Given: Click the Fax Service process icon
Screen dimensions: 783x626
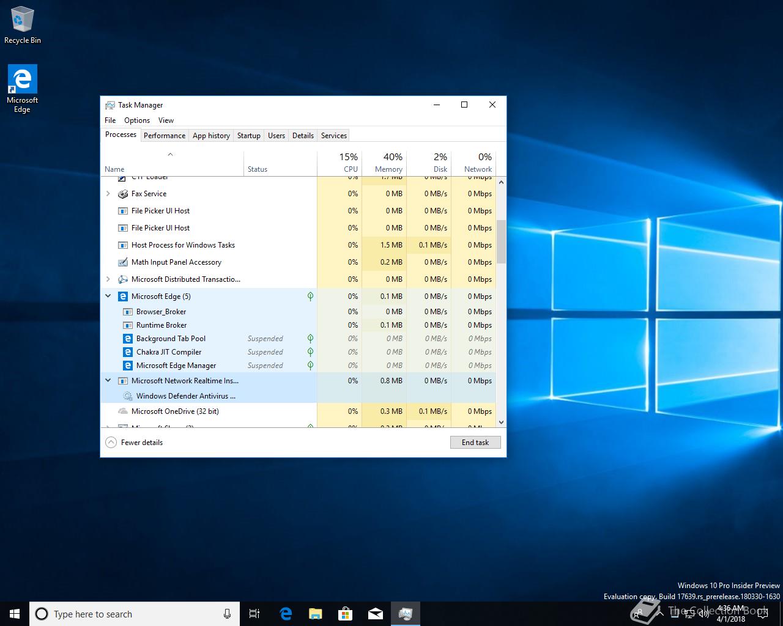Looking at the screenshot, I should [123, 194].
